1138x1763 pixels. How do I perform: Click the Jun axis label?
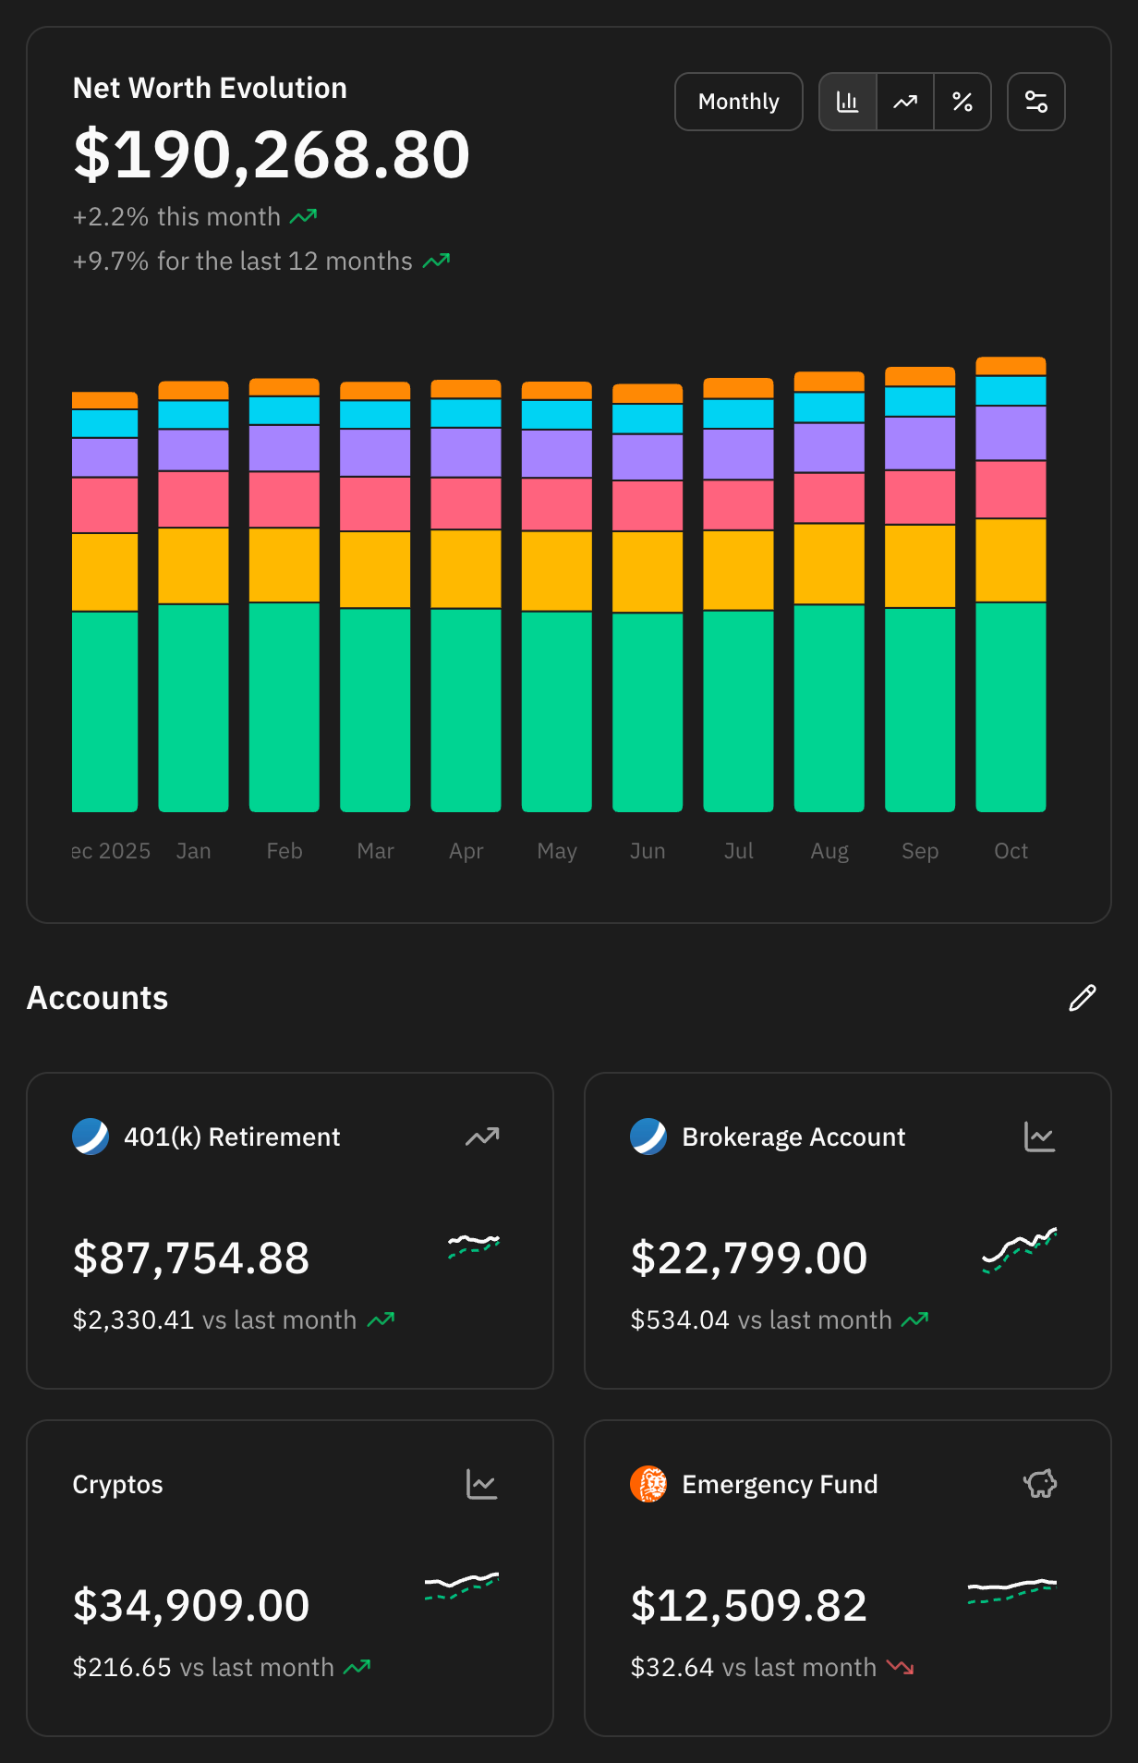[x=648, y=851]
